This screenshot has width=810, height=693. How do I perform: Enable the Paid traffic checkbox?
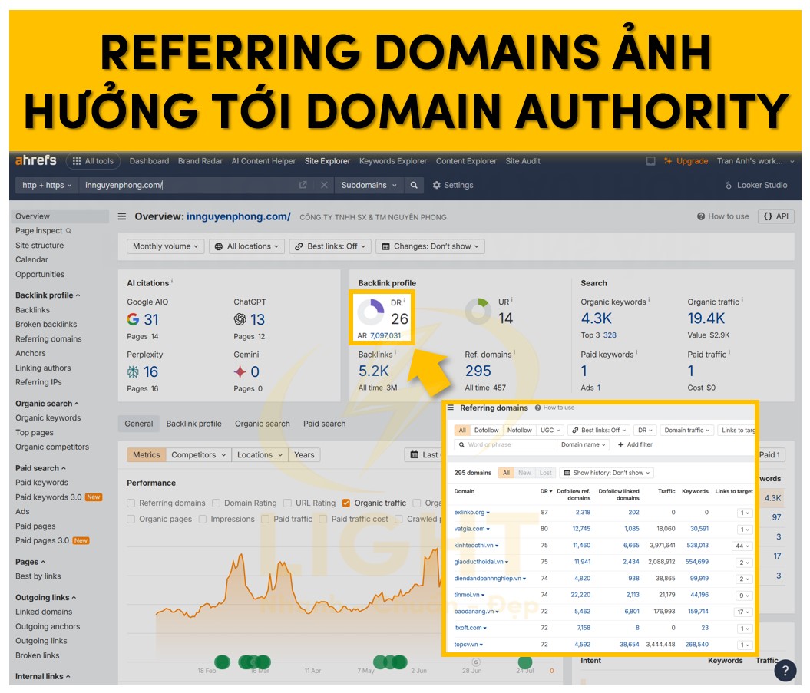(x=265, y=519)
